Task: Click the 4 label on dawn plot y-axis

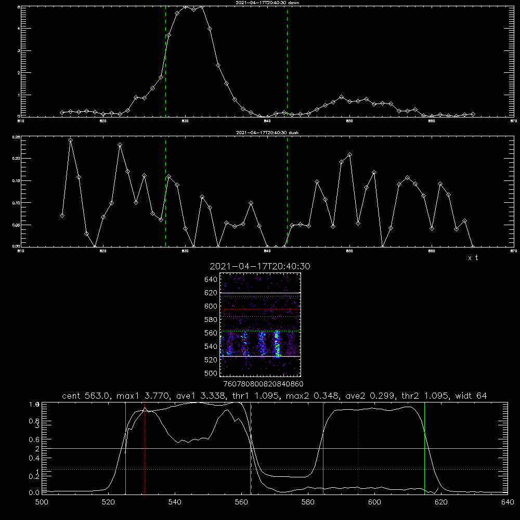Action: pyautogui.click(x=19, y=29)
